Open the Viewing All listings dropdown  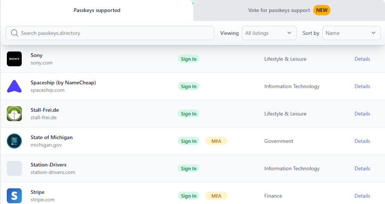point(269,33)
